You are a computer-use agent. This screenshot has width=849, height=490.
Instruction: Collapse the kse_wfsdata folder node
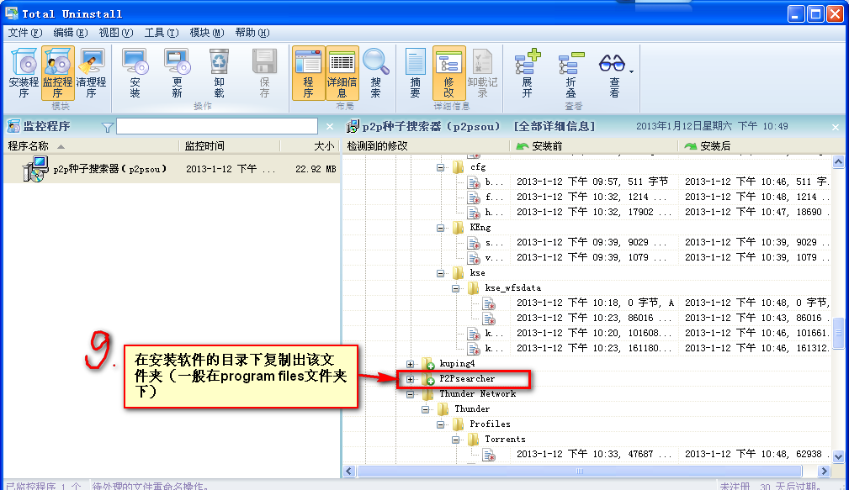(455, 289)
